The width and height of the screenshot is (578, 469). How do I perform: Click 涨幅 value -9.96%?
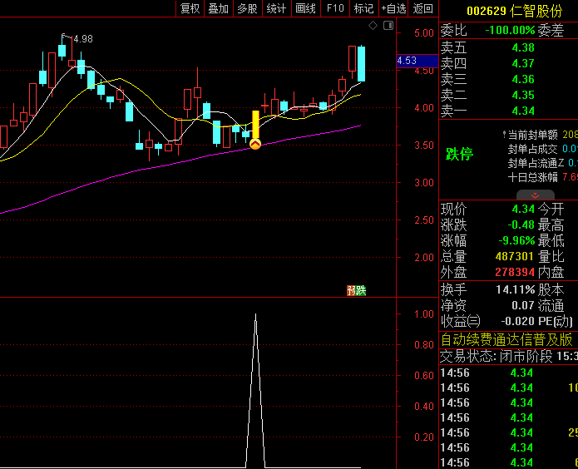pos(516,240)
